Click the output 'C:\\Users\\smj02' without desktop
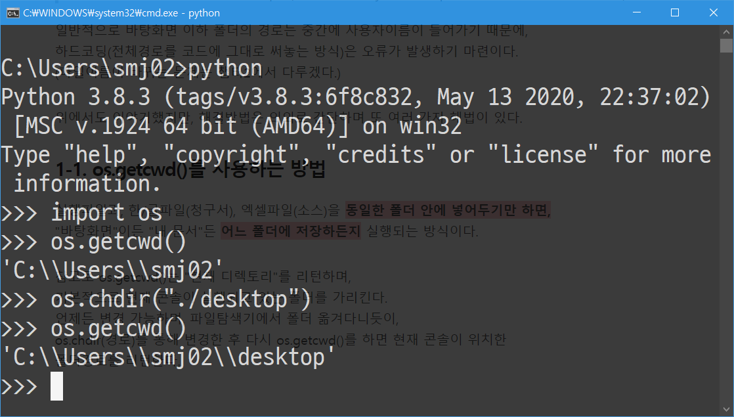This screenshot has width=734, height=417. pyautogui.click(x=112, y=271)
